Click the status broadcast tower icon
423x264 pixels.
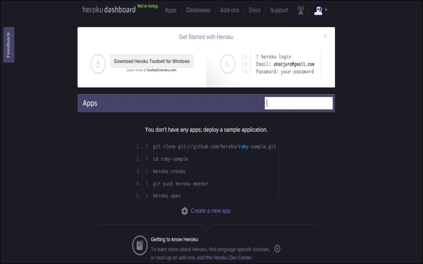[300, 10]
